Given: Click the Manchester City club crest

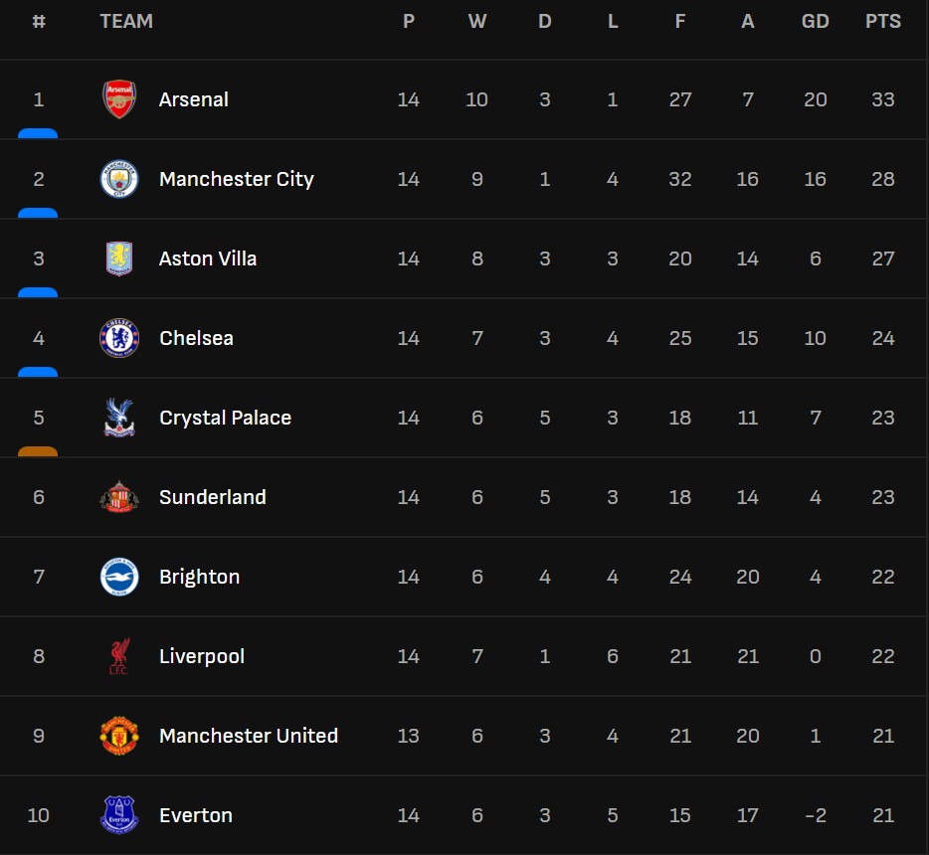Looking at the screenshot, I should (x=119, y=179).
